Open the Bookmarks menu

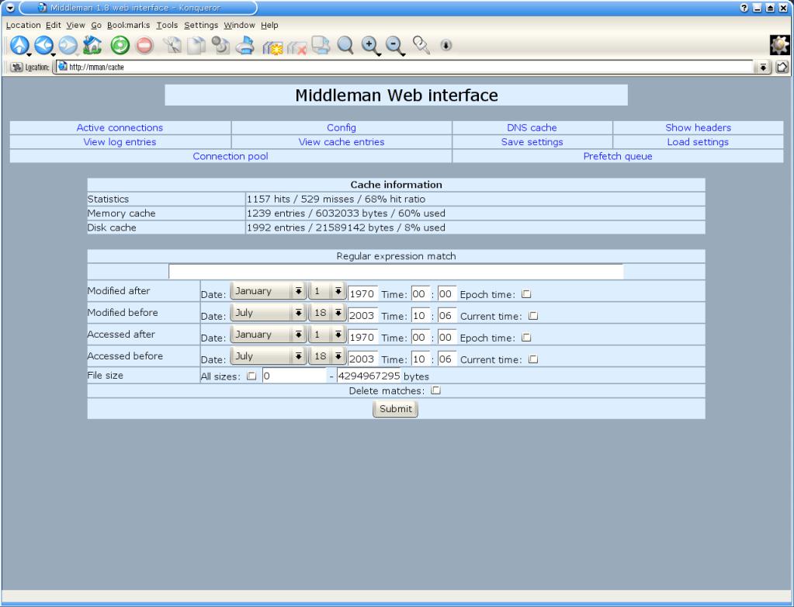click(129, 25)
